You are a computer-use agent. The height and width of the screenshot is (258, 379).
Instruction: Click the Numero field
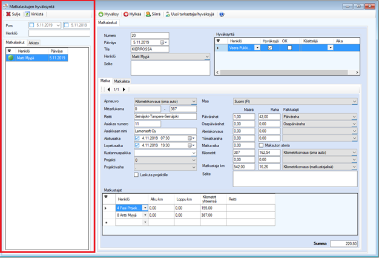(x=150, y=35)
